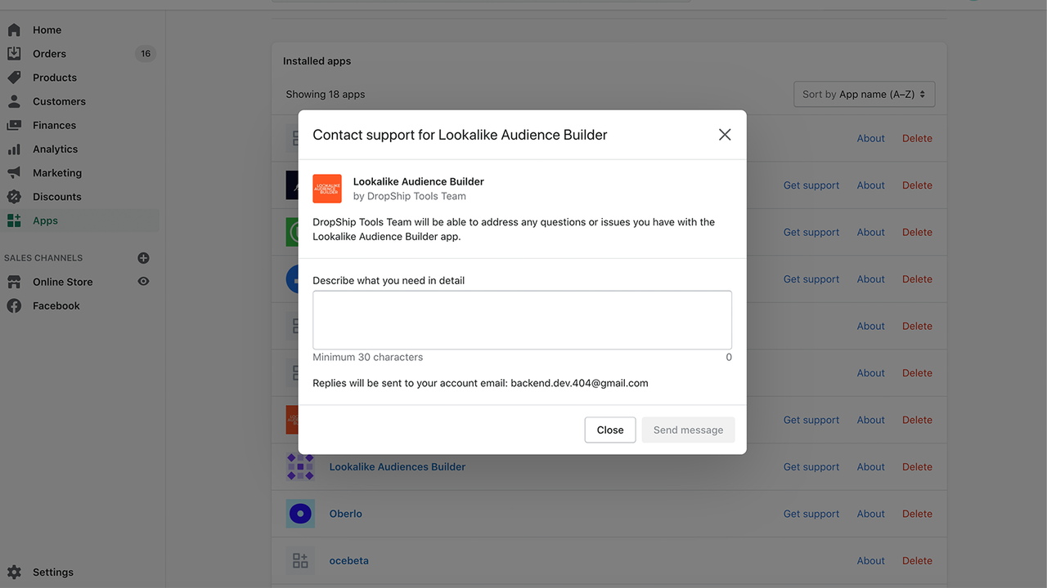Click the Home icon in sidebar
Viewport: 1047px width, 588px height.
coord(14,30)
